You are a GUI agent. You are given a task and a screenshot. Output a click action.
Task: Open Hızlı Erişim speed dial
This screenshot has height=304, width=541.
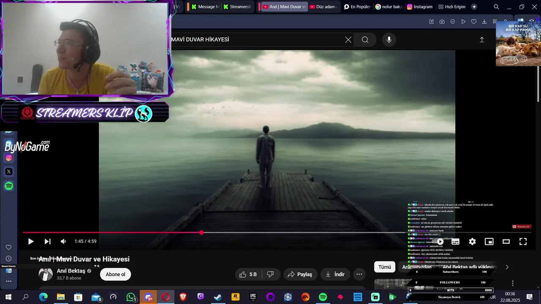[x=452, y=7]
